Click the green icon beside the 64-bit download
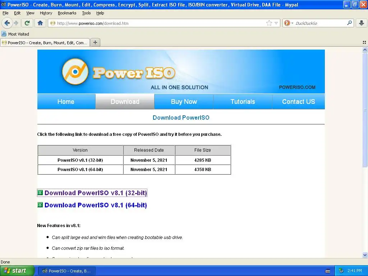Screen dimensions: 368x276 tap(40, 205)
